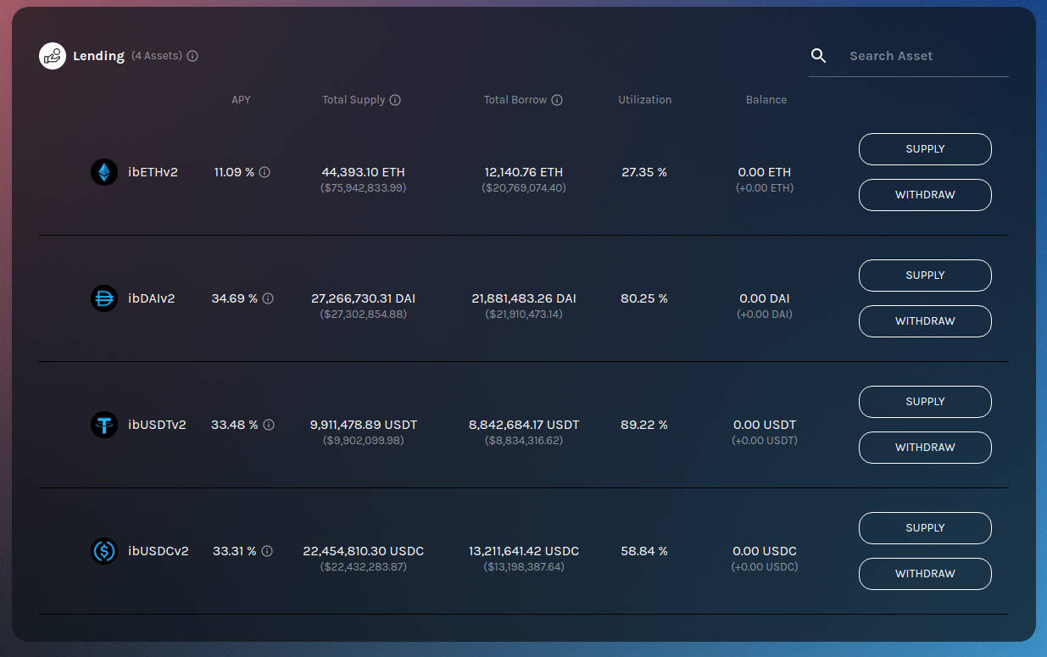The width and height of the screenshot is (1047, 657).
Task: Supply to ibUSDTv2
Action: click(x=925, y=402)
